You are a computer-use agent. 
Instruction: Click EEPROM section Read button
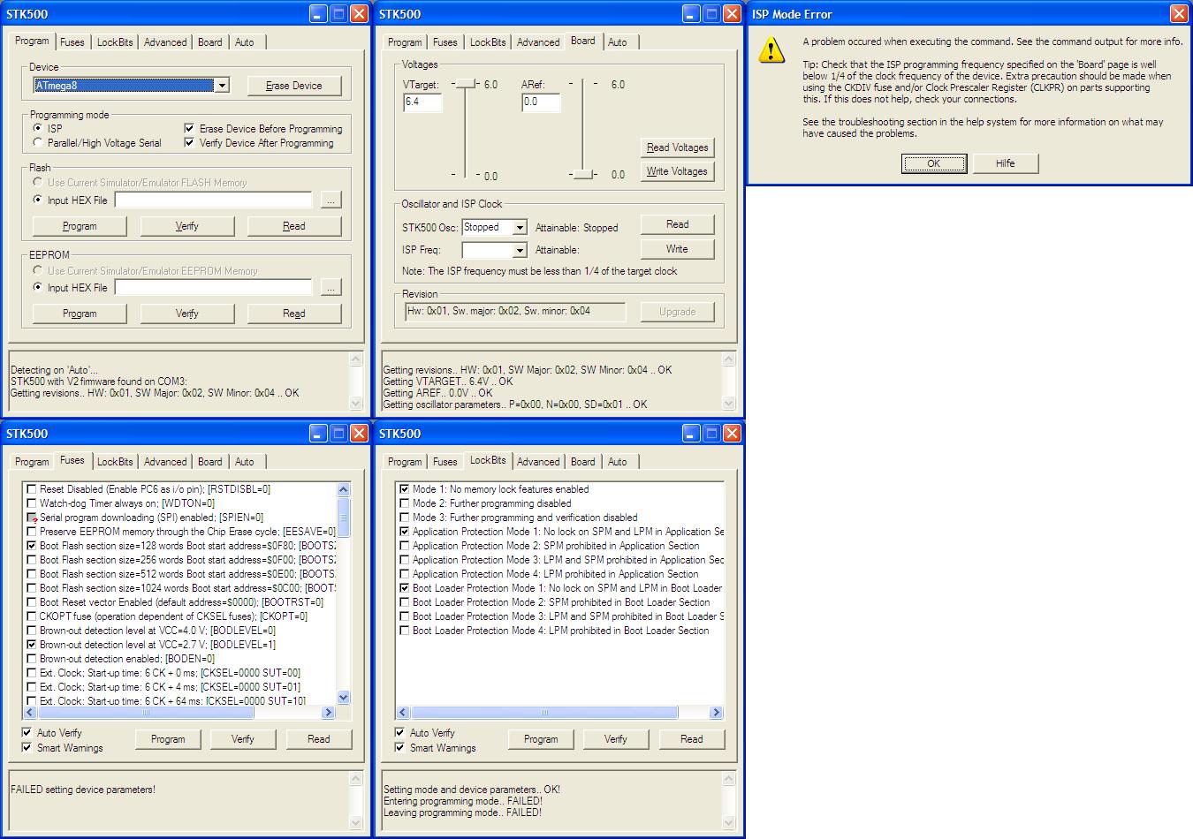point(294,314)
